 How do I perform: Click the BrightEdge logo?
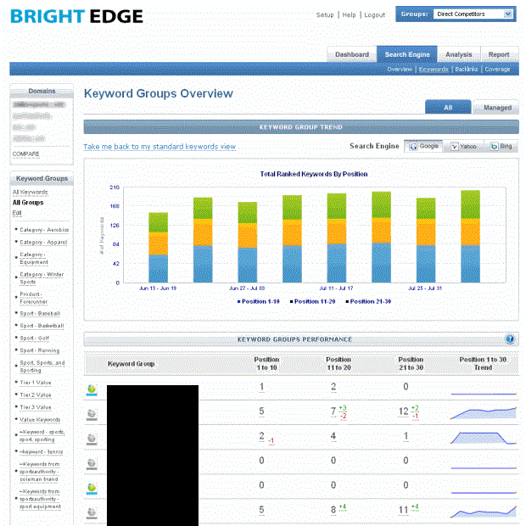pos(77,16)
